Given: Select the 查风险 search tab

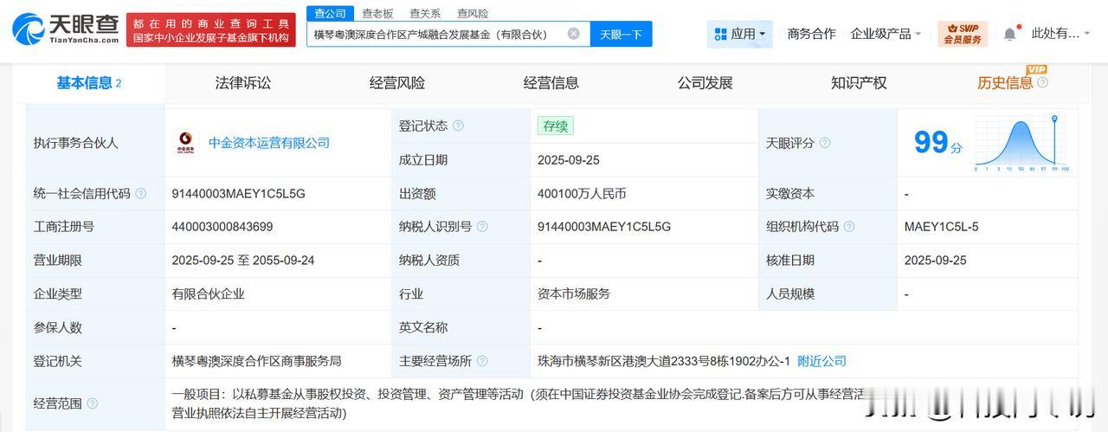Looking at the screenshot, I should (473, 13).
